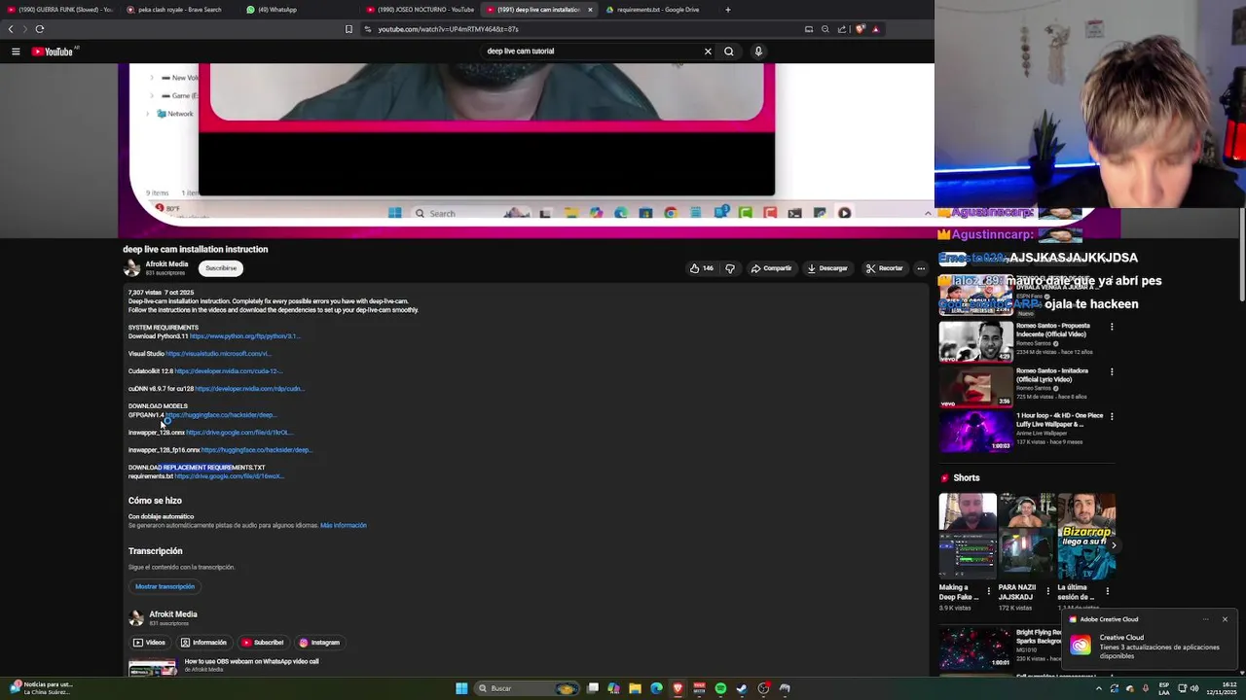
Task: Open Microsoft Edge from the taskbar
Action: [x=656, y=688]
